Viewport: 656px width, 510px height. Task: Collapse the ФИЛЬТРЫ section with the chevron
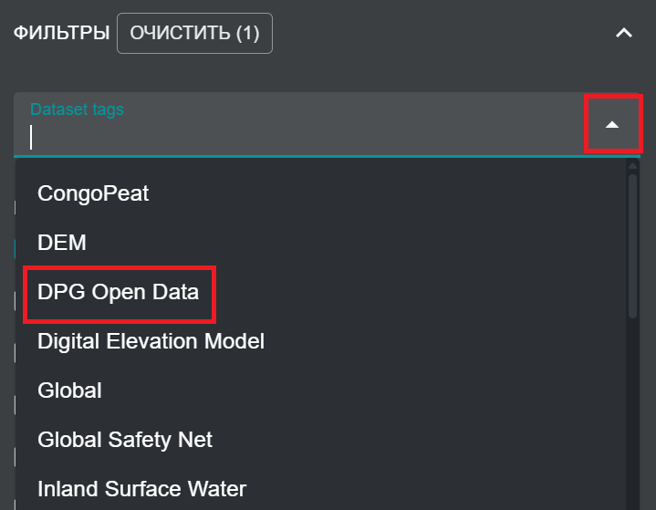(623, 33)
